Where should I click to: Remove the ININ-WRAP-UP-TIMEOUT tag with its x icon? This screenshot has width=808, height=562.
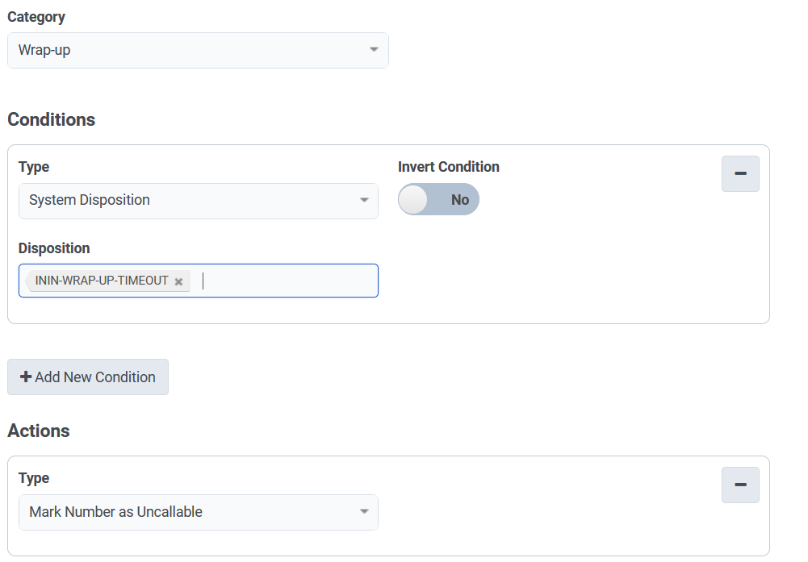[178, 281]
